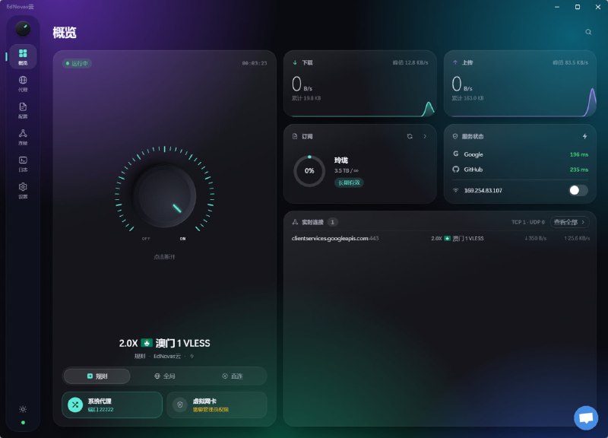Run the lightning speed test in 服务状态 card
The image size is (608, 438).
tap(584, 136)
